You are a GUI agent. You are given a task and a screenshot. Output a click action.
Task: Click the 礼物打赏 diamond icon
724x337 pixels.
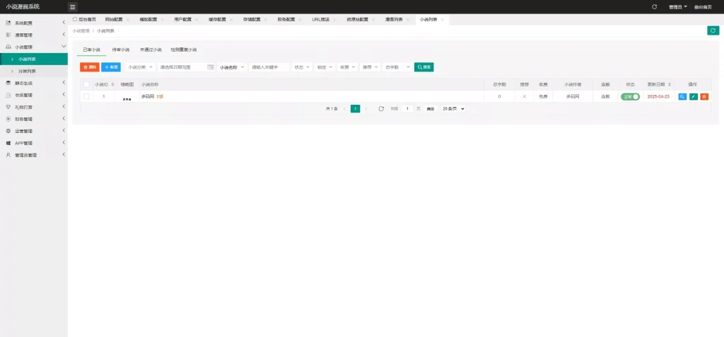pyautogui.click(x=8, y=107)
